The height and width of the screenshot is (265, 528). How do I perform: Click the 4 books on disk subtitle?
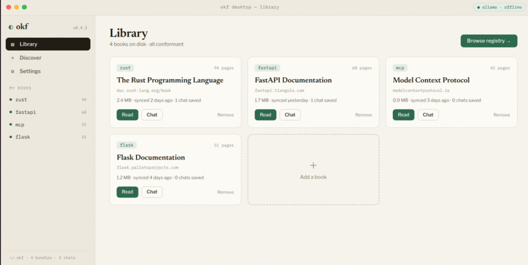coord(146,44)
